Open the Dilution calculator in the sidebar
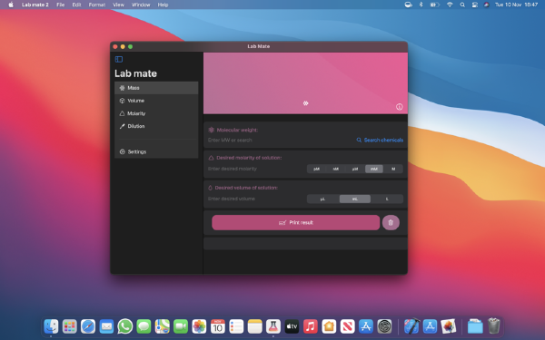Screen dimensions: 545x340 pos(156,126)
